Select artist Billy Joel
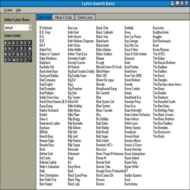Screen dimensions: 190x190 click(x=73, y=136)
